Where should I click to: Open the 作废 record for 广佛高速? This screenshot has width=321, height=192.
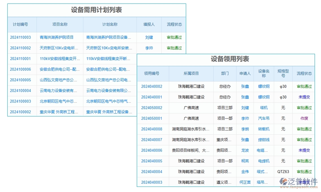pos(304,118)
